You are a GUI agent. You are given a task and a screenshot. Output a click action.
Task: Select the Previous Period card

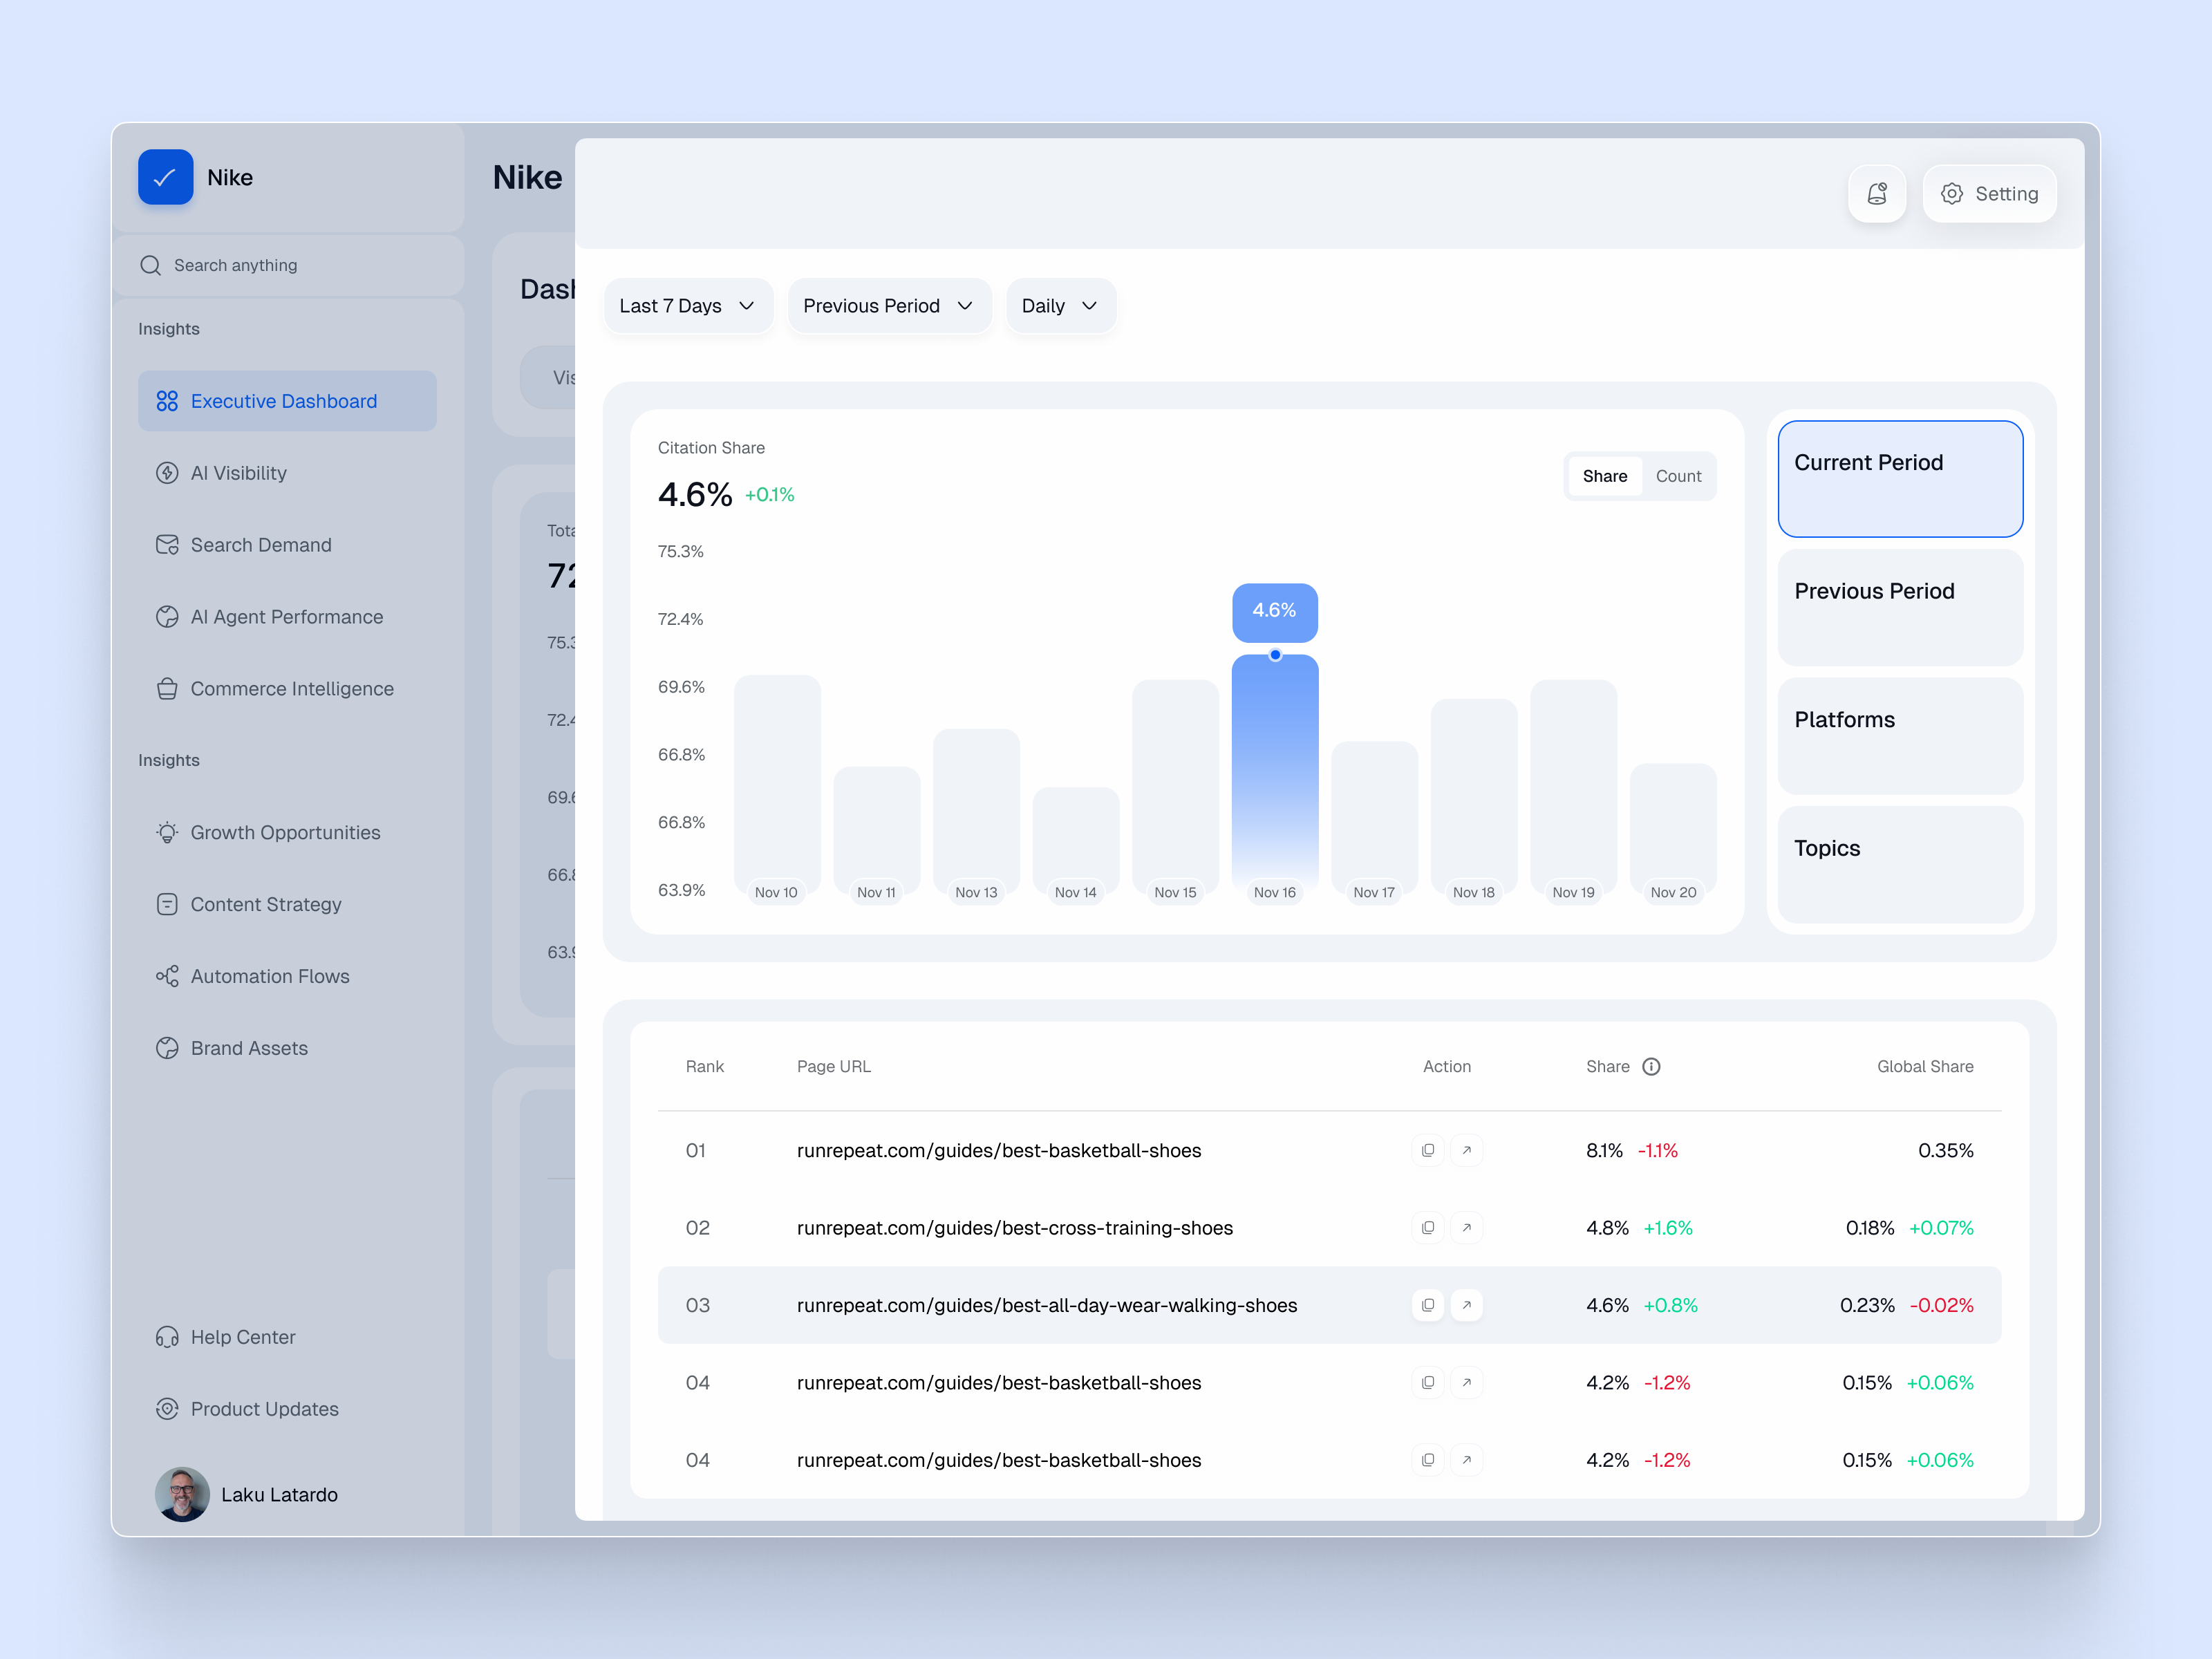pyautogui.click(x=1899, y=607)
